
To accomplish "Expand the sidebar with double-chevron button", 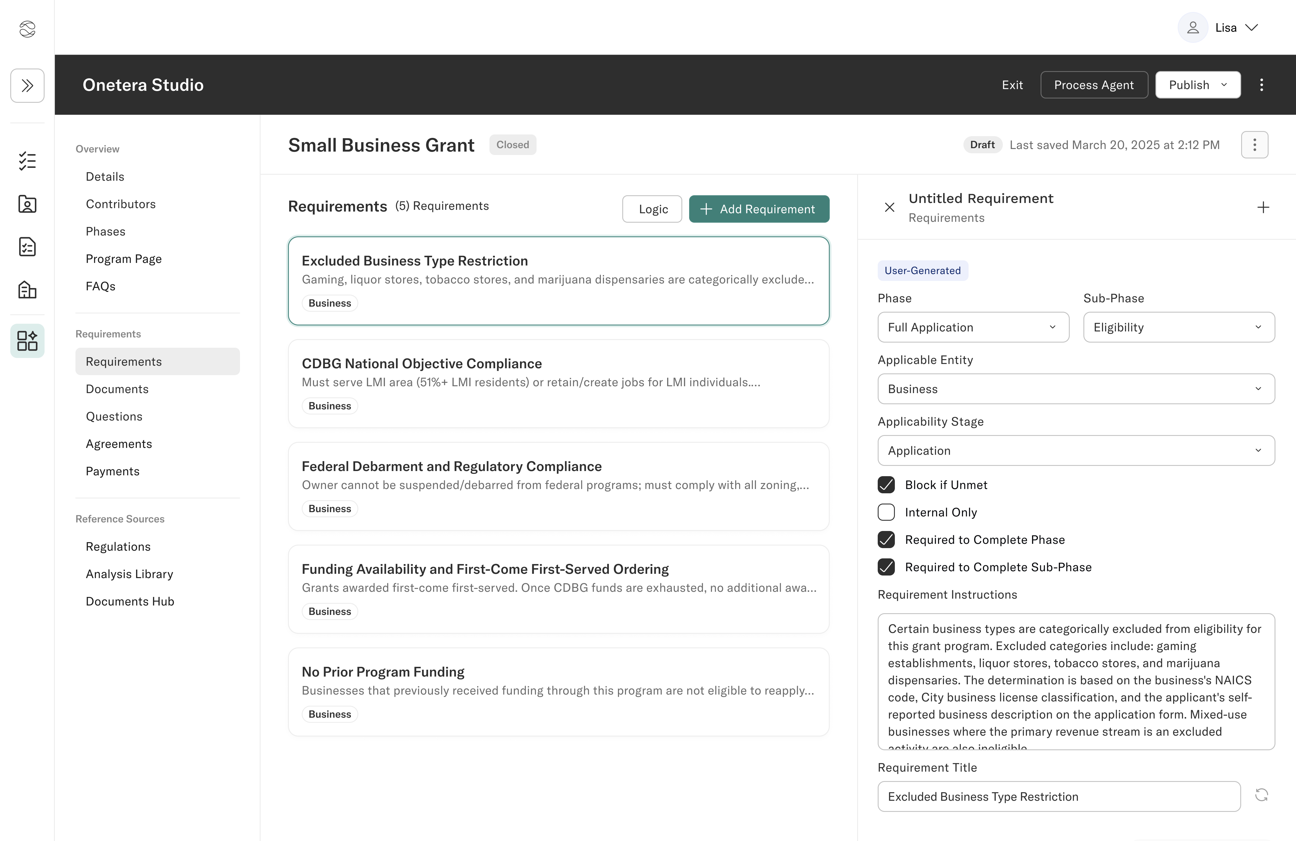I will (x=27, y=85).
